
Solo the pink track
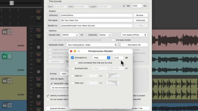(38, 36)
